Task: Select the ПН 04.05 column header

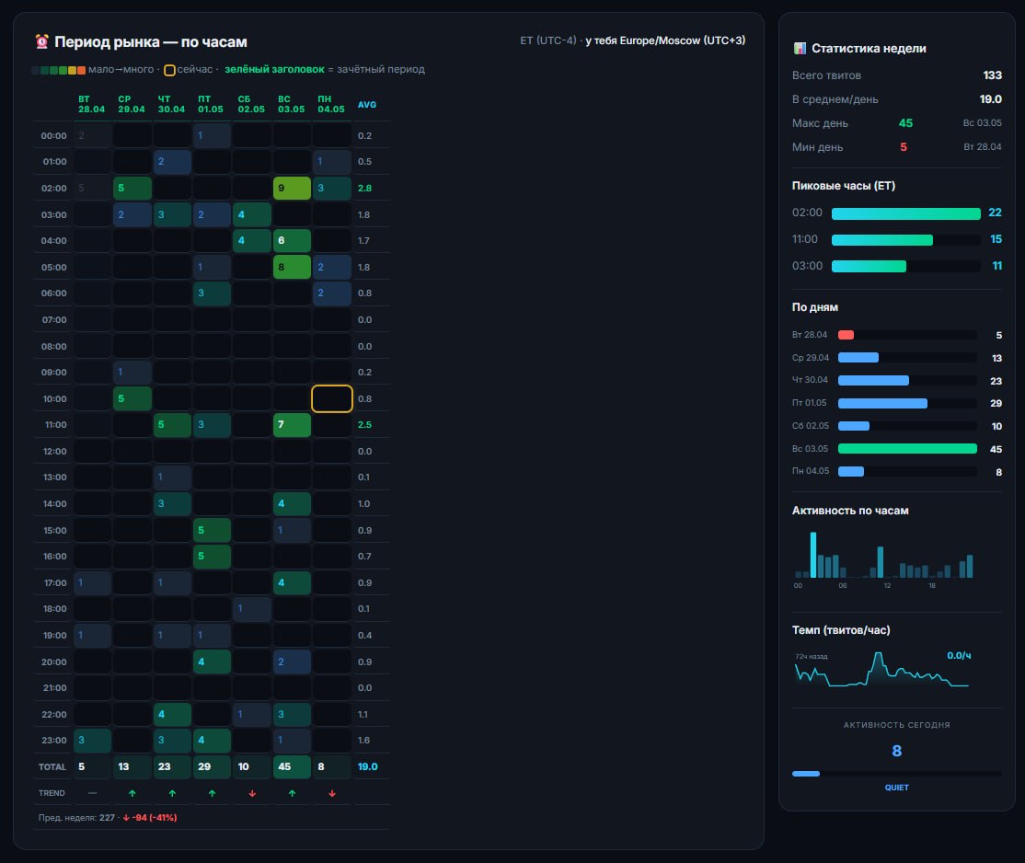Action: pos(330,104)
